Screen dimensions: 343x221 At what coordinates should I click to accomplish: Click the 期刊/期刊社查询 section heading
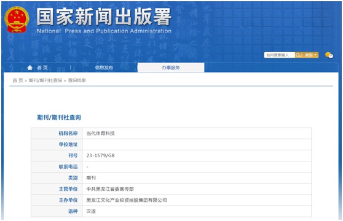tap(59, 117)
